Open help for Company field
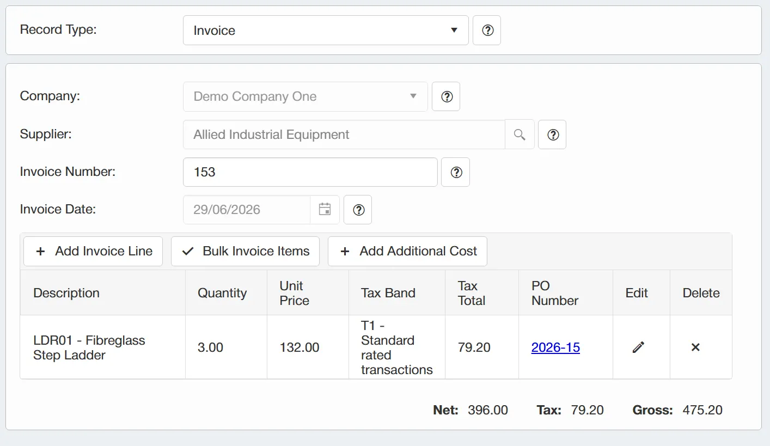 (446, 96)
